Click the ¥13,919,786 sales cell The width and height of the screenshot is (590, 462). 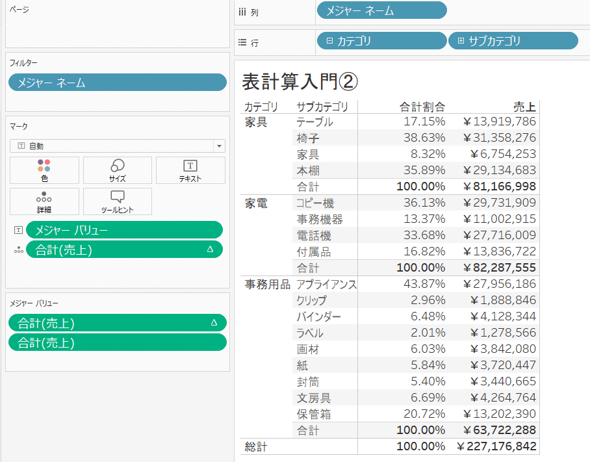[x=500, y=122]
